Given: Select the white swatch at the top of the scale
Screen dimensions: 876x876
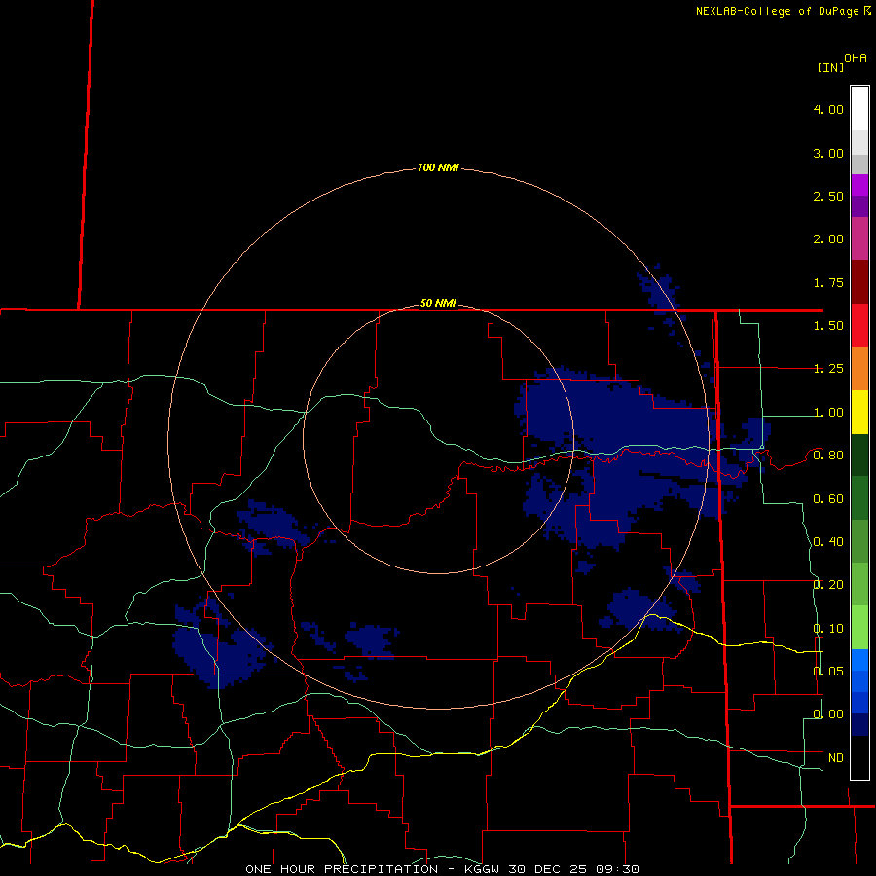Looking at the screenshot, I should point(859,109).
